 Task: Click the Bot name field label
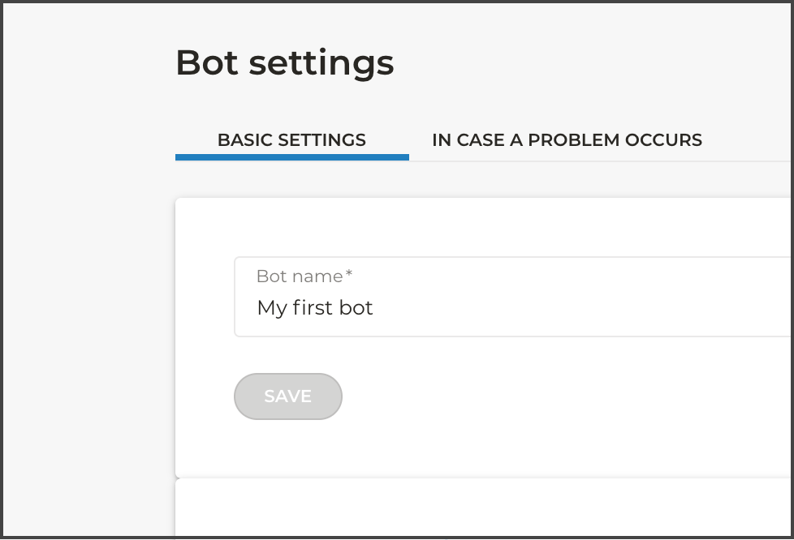[300, 276]
